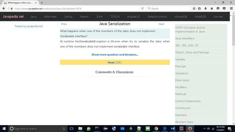Open the AngularJS menu item
This screenshot has height=132, width=235.
133,16
